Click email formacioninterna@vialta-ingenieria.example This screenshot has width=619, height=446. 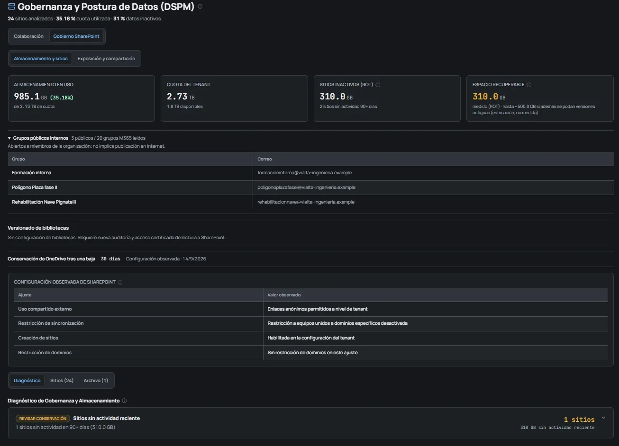[x=305, y=173]
